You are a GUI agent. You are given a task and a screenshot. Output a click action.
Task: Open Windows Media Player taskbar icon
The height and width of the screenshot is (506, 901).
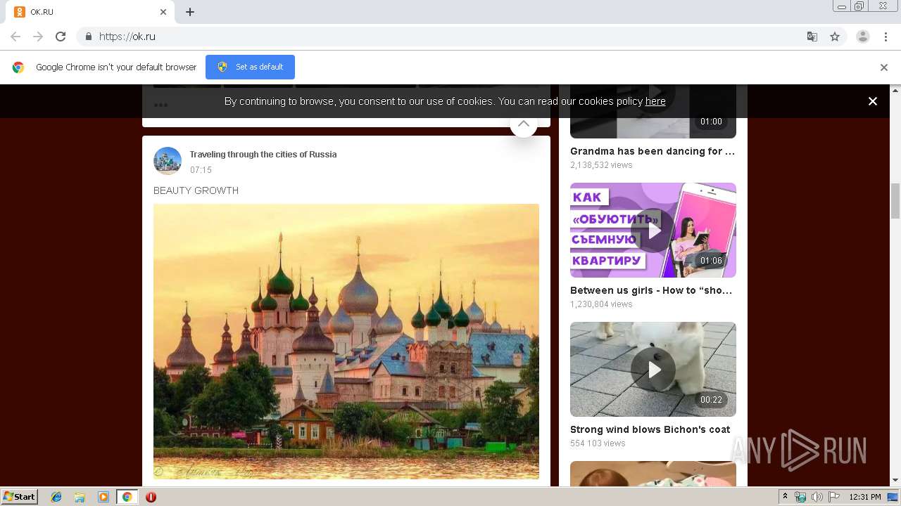[103, 497]
